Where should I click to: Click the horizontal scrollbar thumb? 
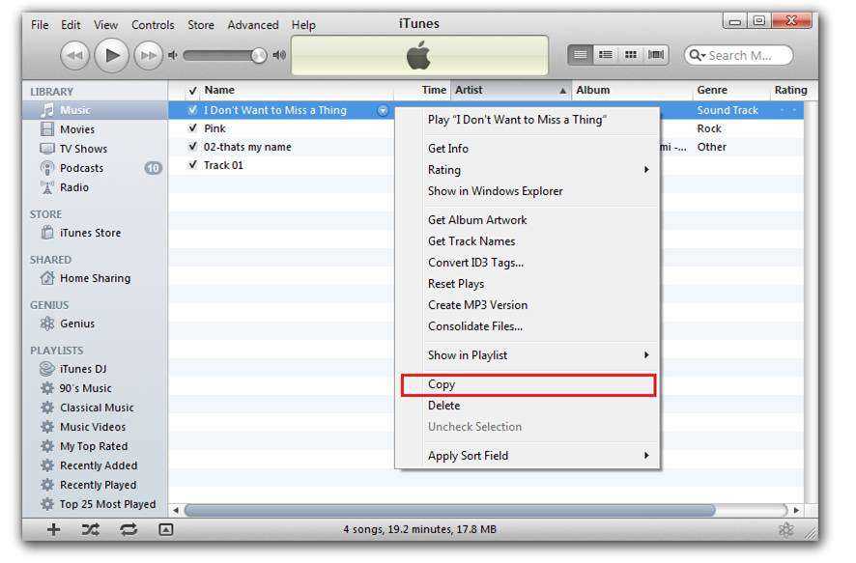[x=450, y=510]
